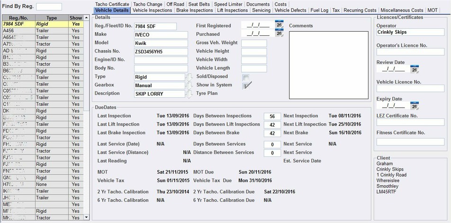
Task: Open the Off Road tab
Action: (175, 4)
